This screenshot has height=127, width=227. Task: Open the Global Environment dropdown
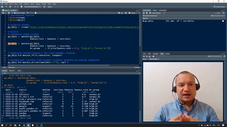point(151,16)
